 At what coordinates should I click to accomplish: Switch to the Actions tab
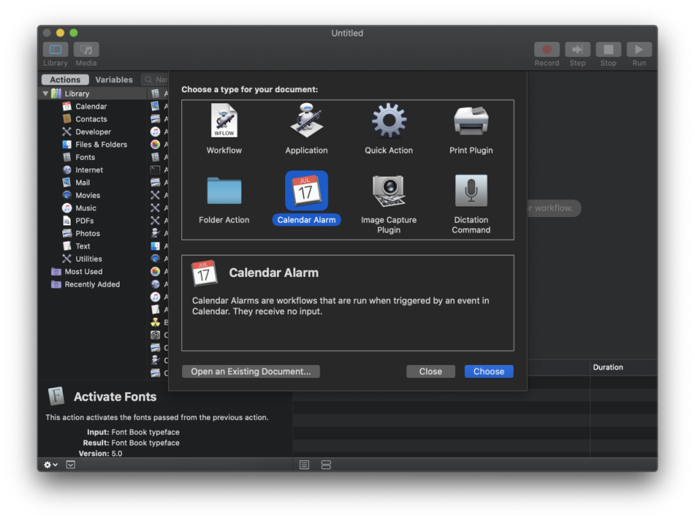click(65, 80)
